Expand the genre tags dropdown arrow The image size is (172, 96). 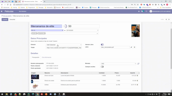click(97, 34)
